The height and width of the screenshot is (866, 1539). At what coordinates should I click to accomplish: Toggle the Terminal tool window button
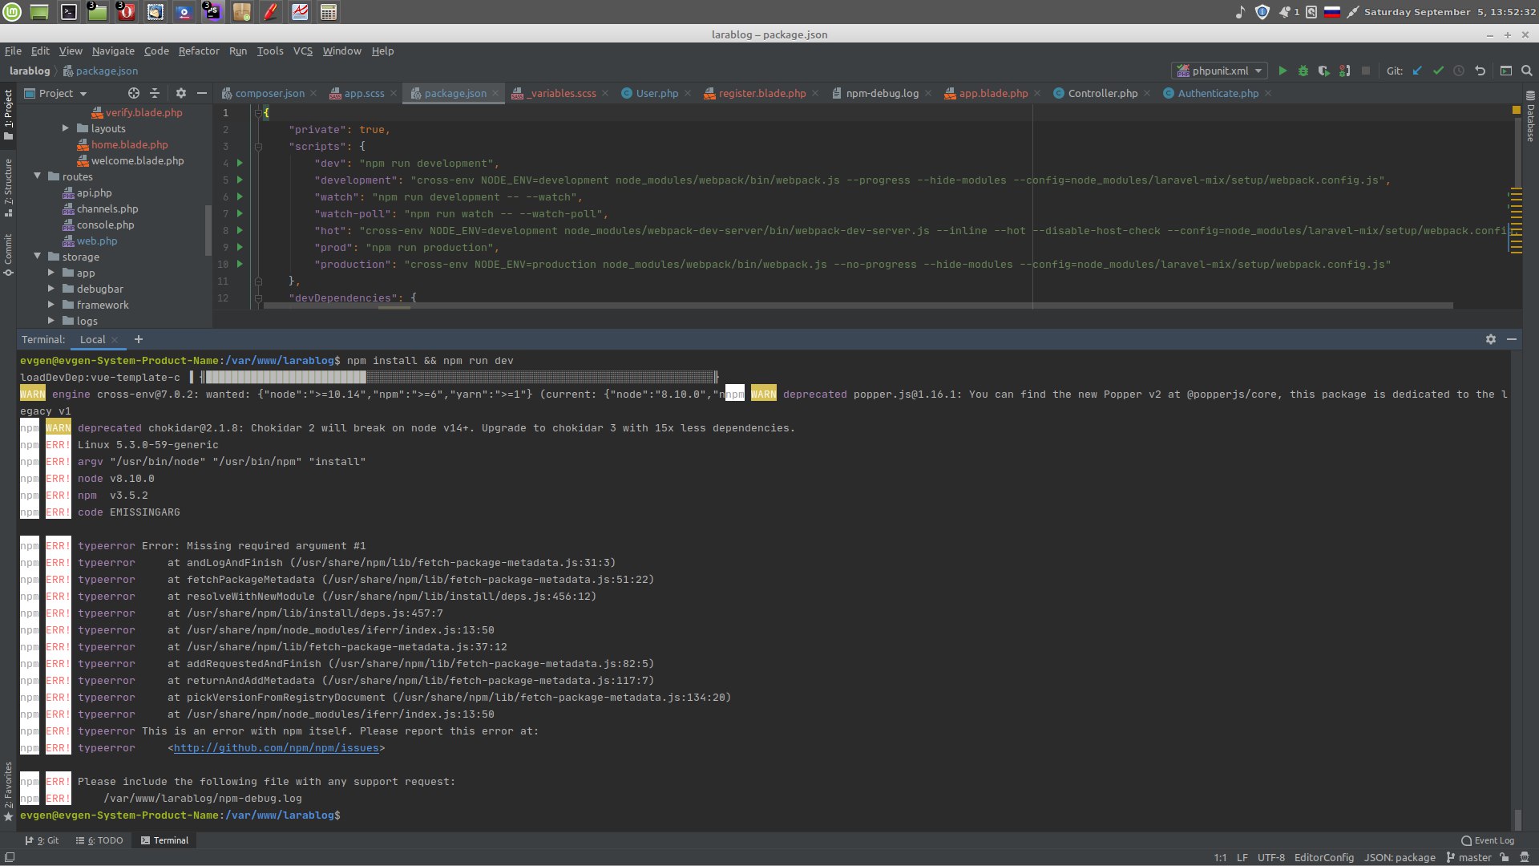(x=164, y=840)
